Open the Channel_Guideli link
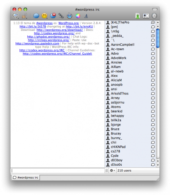170x195 pixels. point(57,53)
